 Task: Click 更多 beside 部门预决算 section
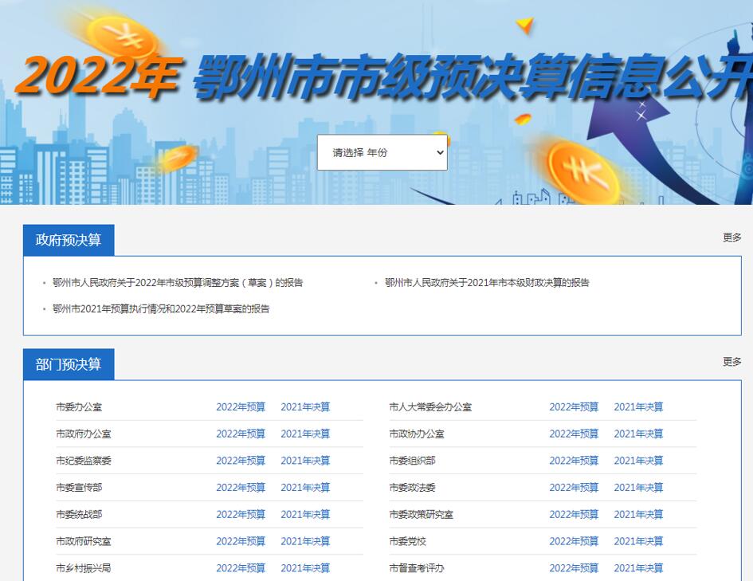point(731,362)
